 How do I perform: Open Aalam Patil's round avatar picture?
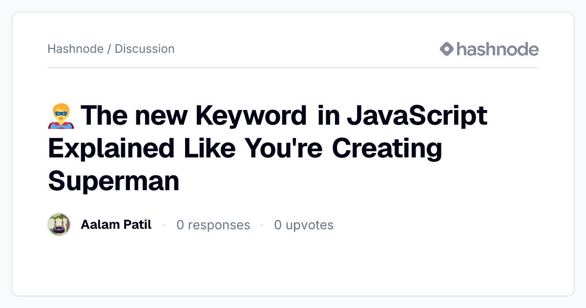pyautogui.click(x=59, y=225)
